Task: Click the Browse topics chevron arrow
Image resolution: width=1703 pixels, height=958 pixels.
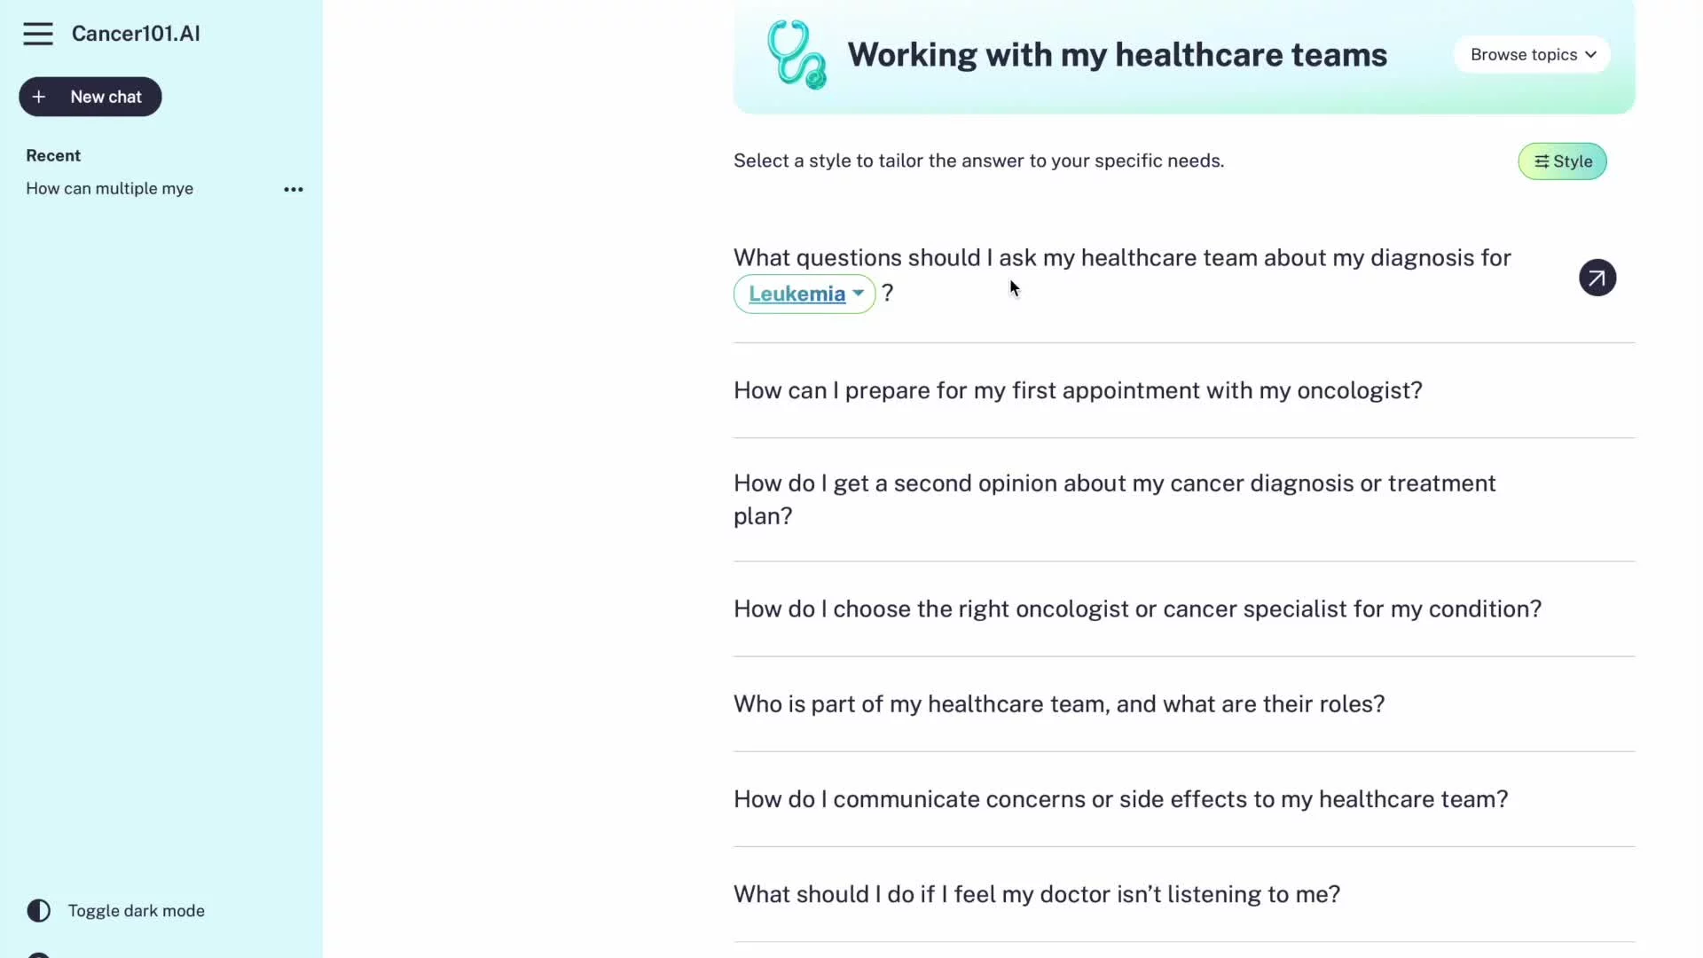Action: pyautogui.click(x=1591, y=55)
